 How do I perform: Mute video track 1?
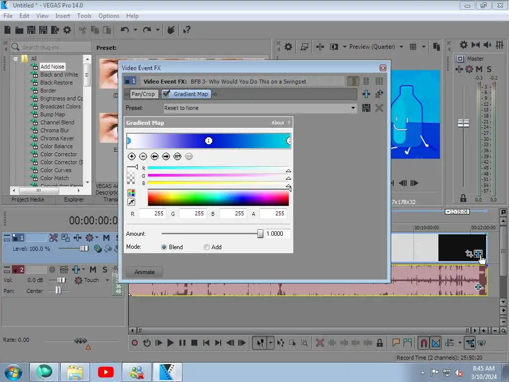tap(106, 238)
